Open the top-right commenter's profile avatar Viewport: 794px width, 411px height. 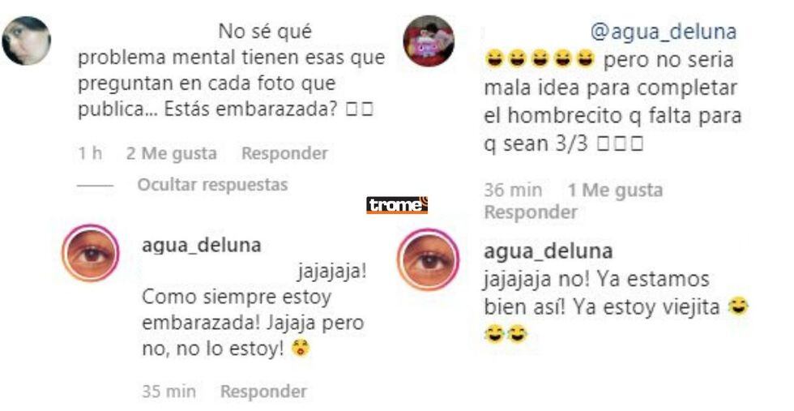point(429,41)
